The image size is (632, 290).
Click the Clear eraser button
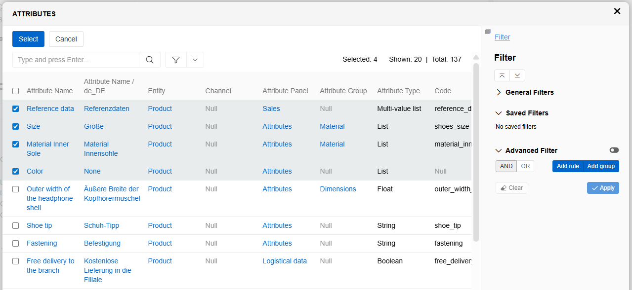tap(511, 188)
